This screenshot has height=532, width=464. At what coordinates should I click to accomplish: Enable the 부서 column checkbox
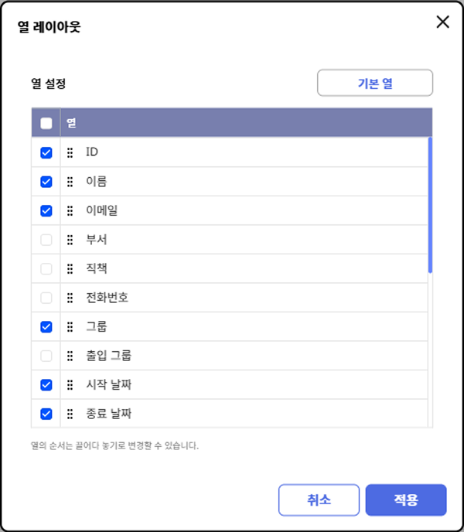(46, 240)
